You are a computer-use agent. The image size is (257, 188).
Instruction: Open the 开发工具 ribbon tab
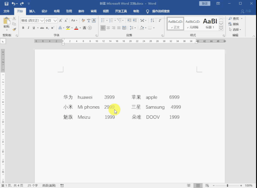point(121,11)
